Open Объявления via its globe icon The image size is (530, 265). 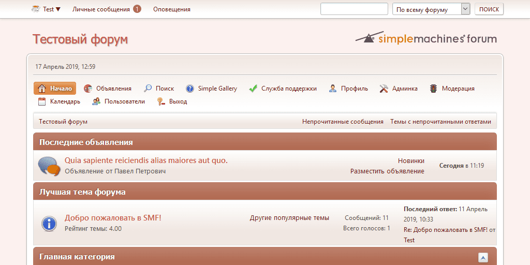89,89
